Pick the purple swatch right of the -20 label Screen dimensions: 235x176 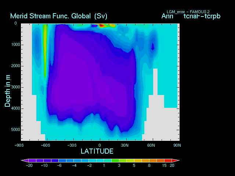(32, 161)
